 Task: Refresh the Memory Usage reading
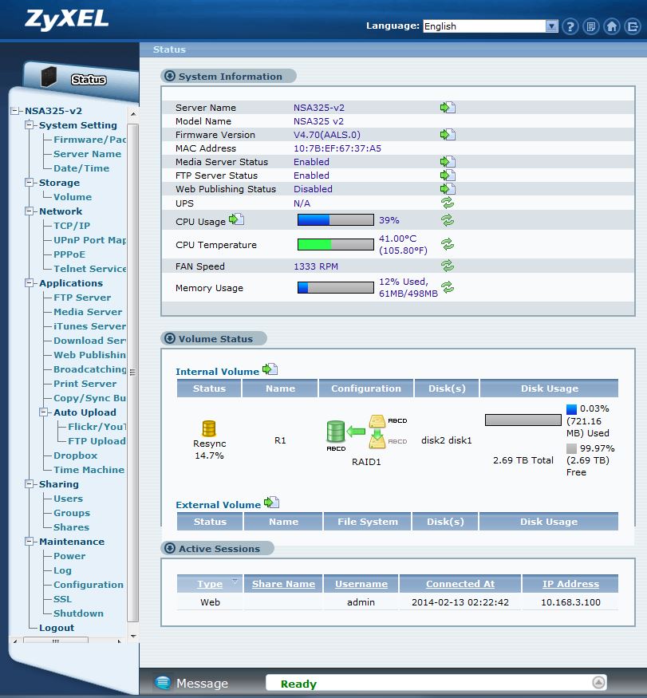coord(448,287)
